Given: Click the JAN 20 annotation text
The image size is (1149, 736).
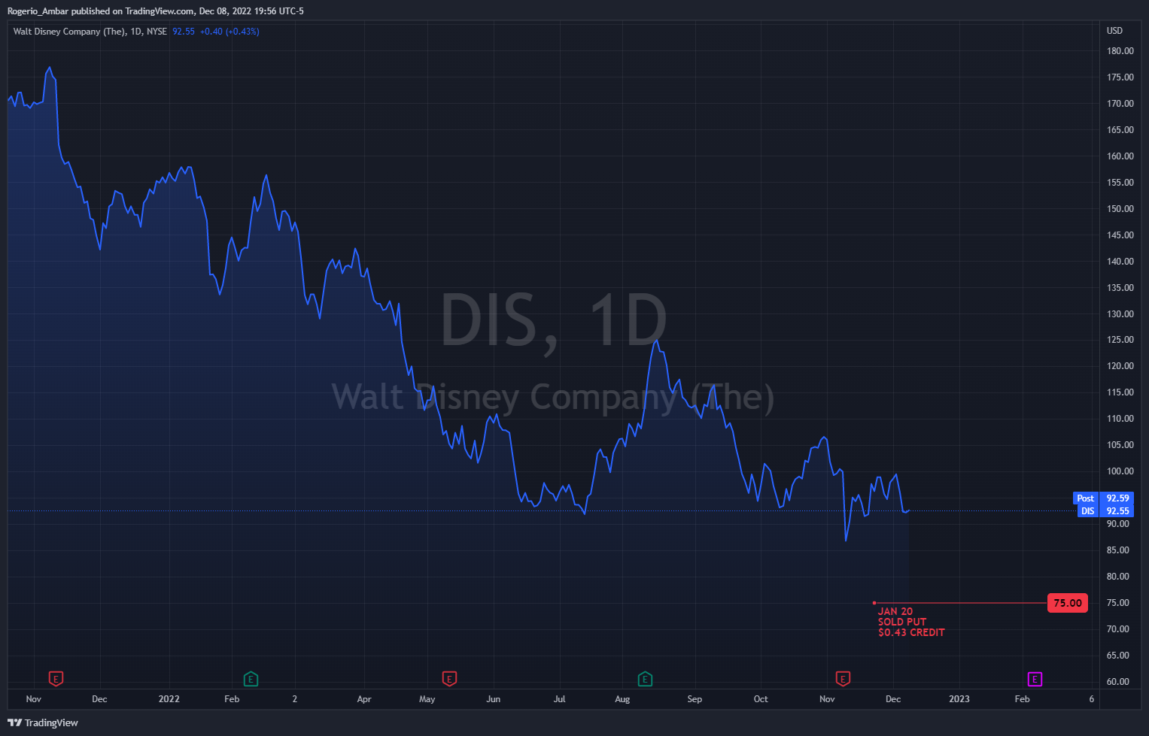Looking at the screenshot, I should tap(895, 611).
